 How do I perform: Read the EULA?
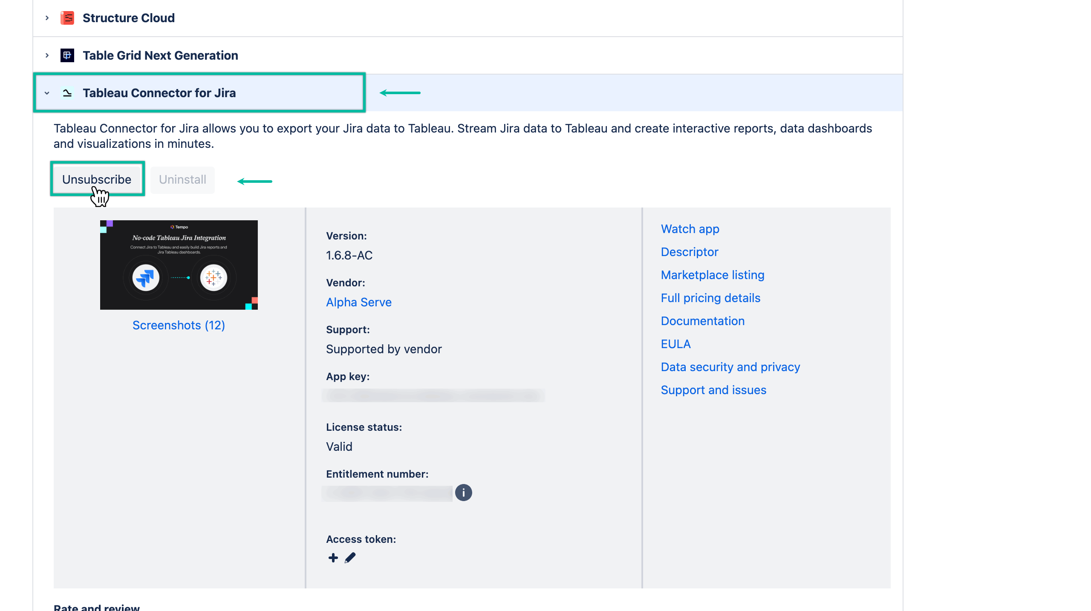[675, 344]
